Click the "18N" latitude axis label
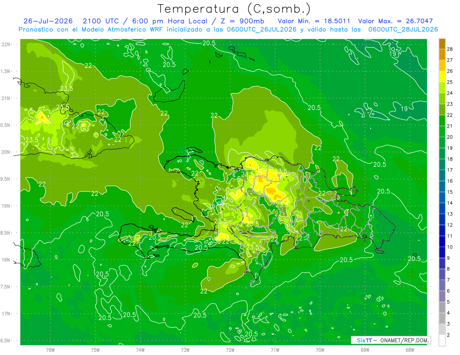Screen dimensions: 460x355 5,260
